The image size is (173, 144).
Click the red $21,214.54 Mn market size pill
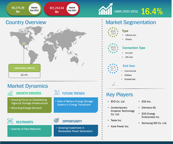click(62, 9)
